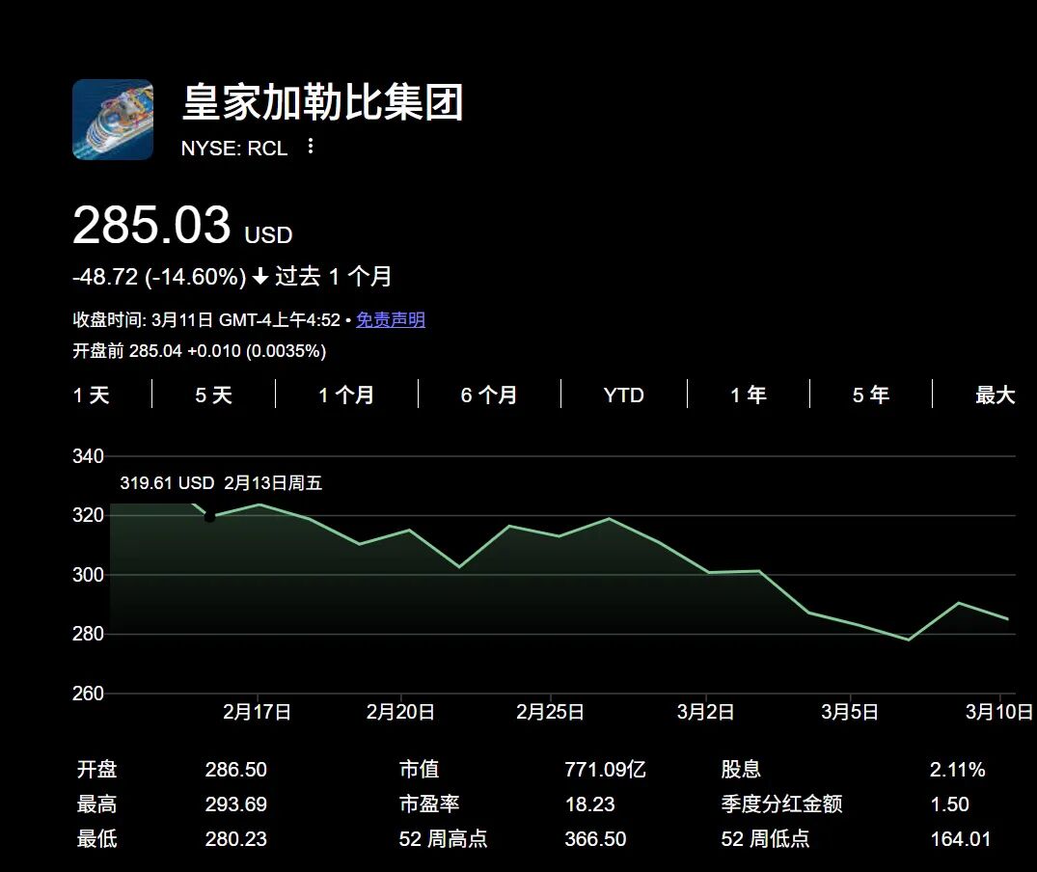Open the 免责声明 disclaimer link
Viewport: 1037px width, 872px height.
tap(390, 320)
